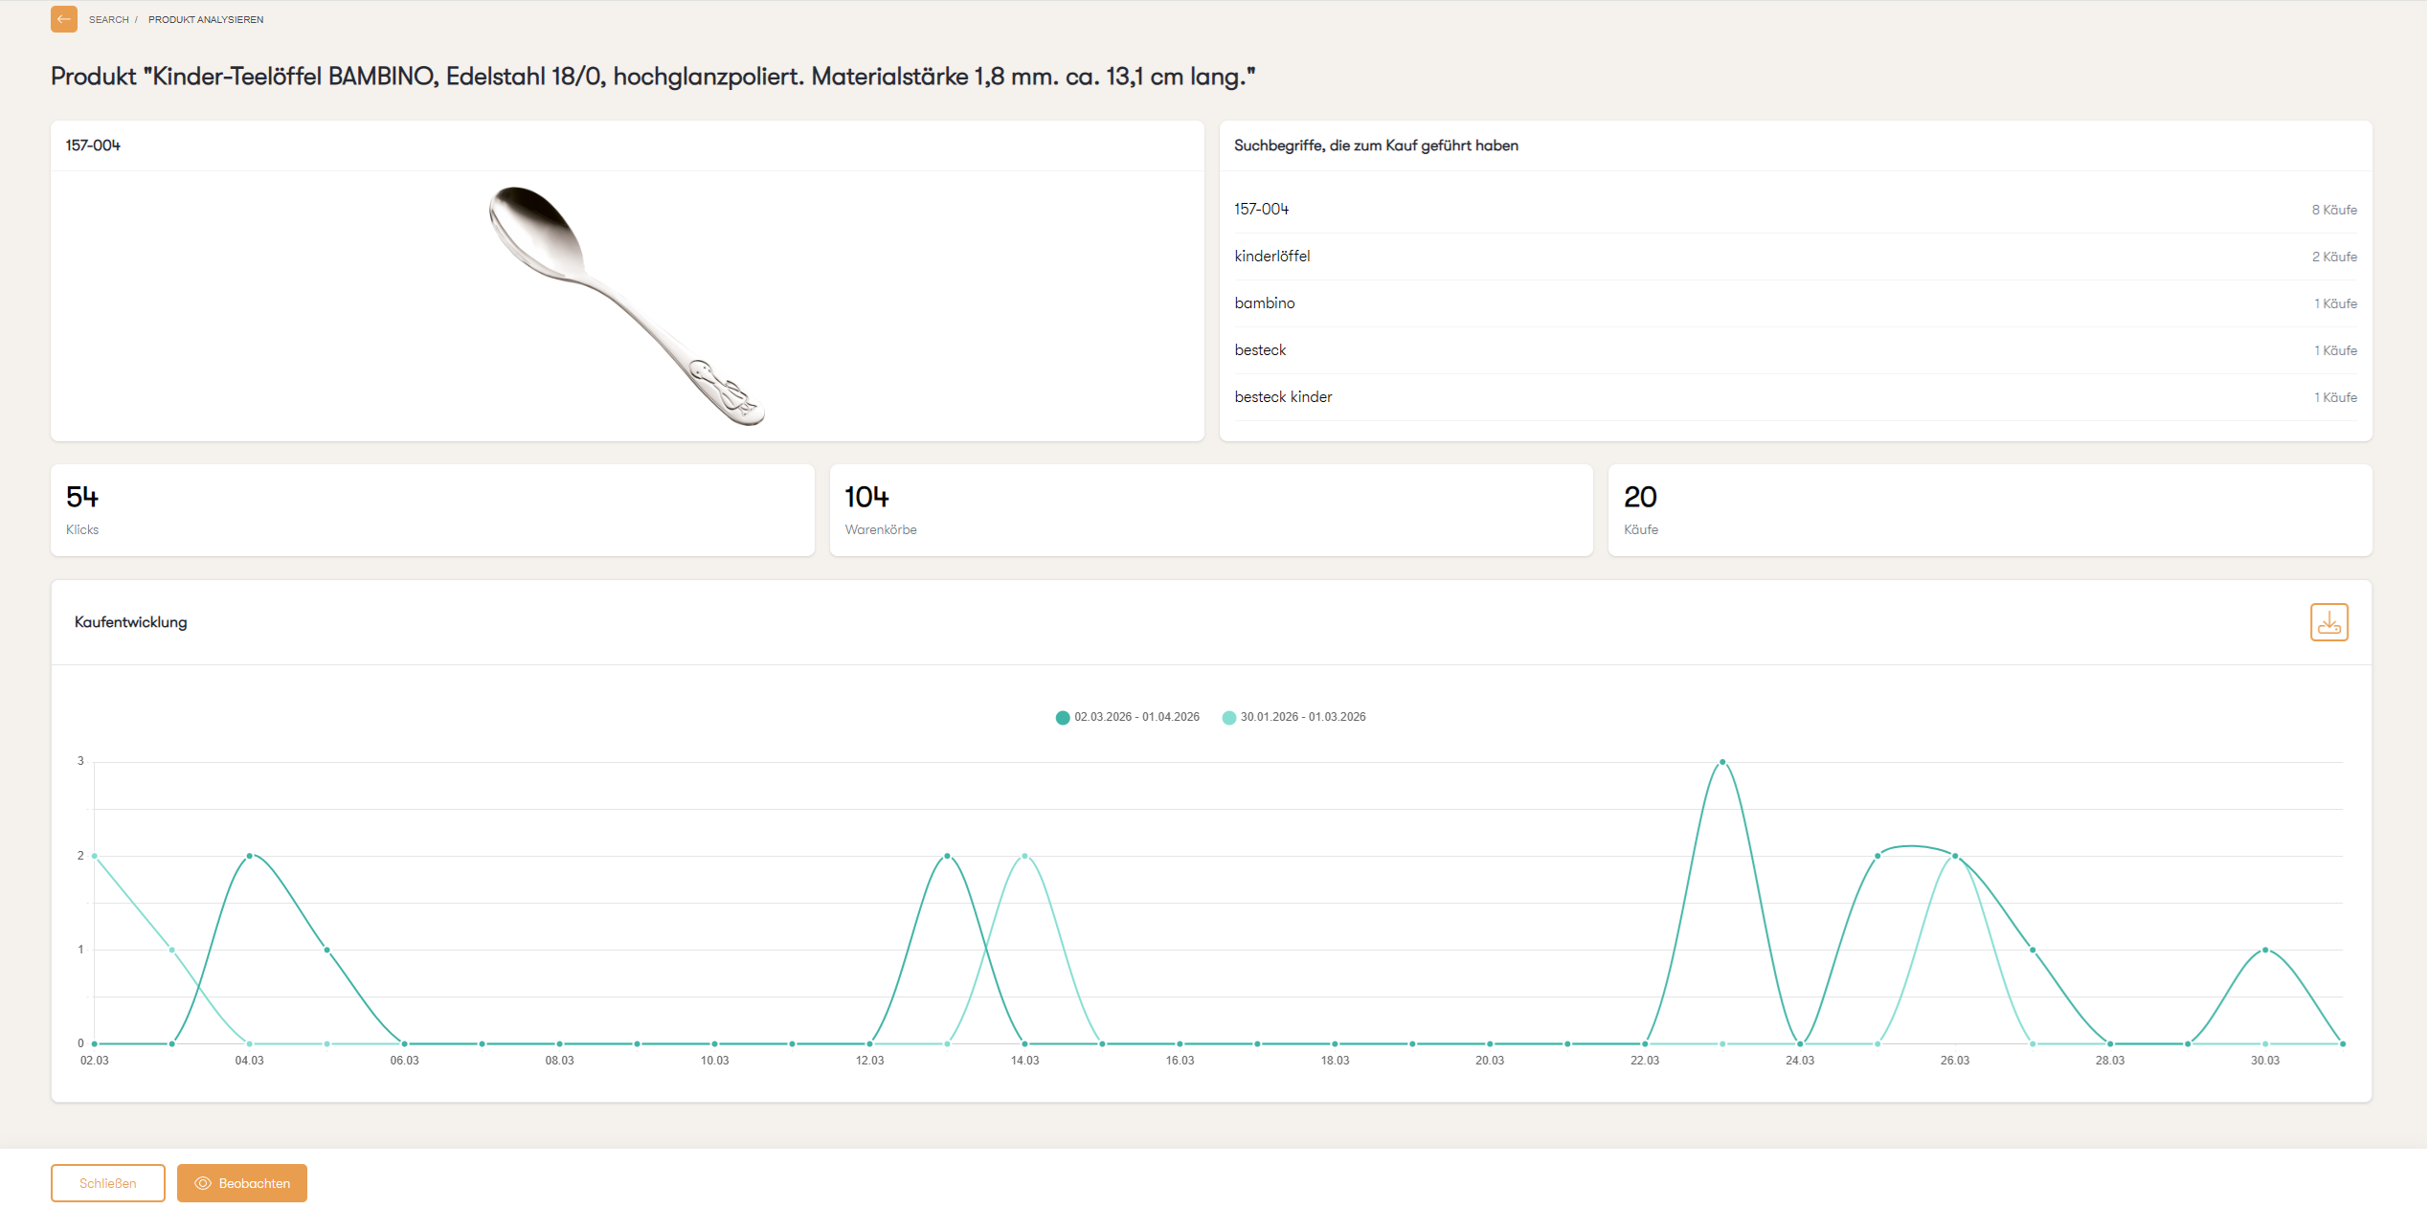
Task: Click the Käufe stat card showing 20
Action: coord(1991,509)
